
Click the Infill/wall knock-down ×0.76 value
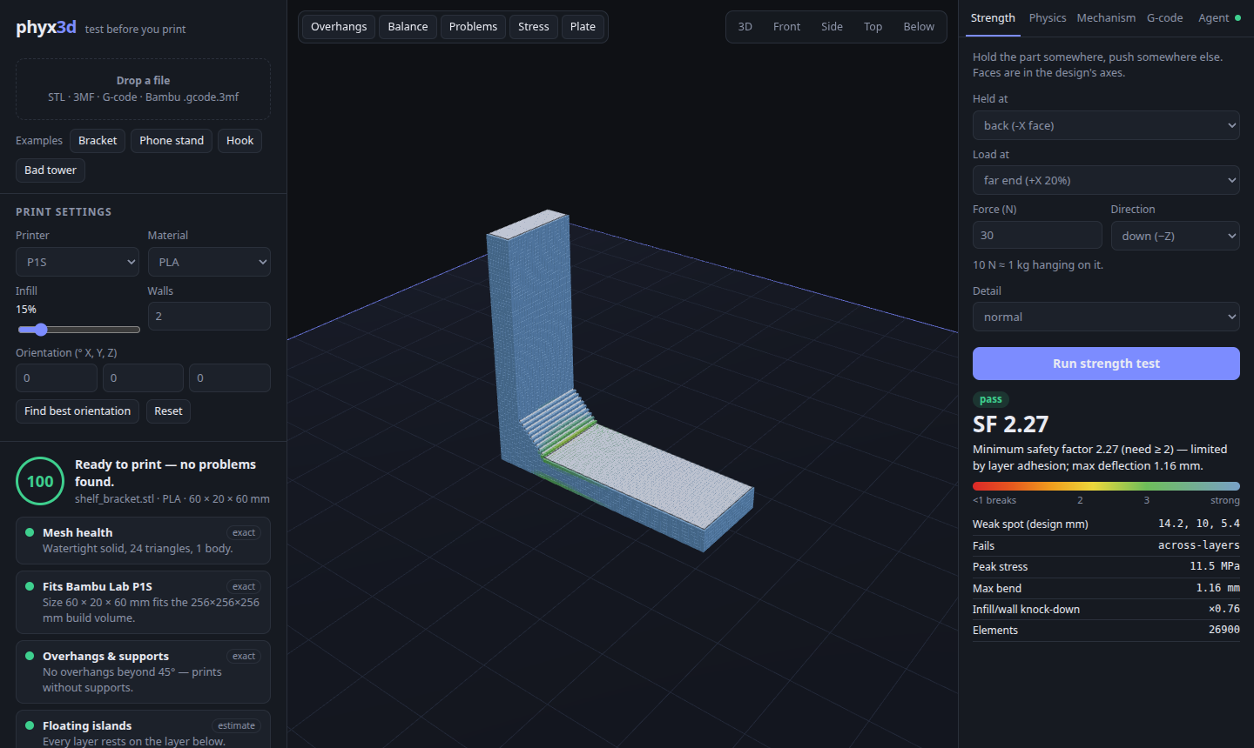pyautogui.click(x=1224, y=609)
